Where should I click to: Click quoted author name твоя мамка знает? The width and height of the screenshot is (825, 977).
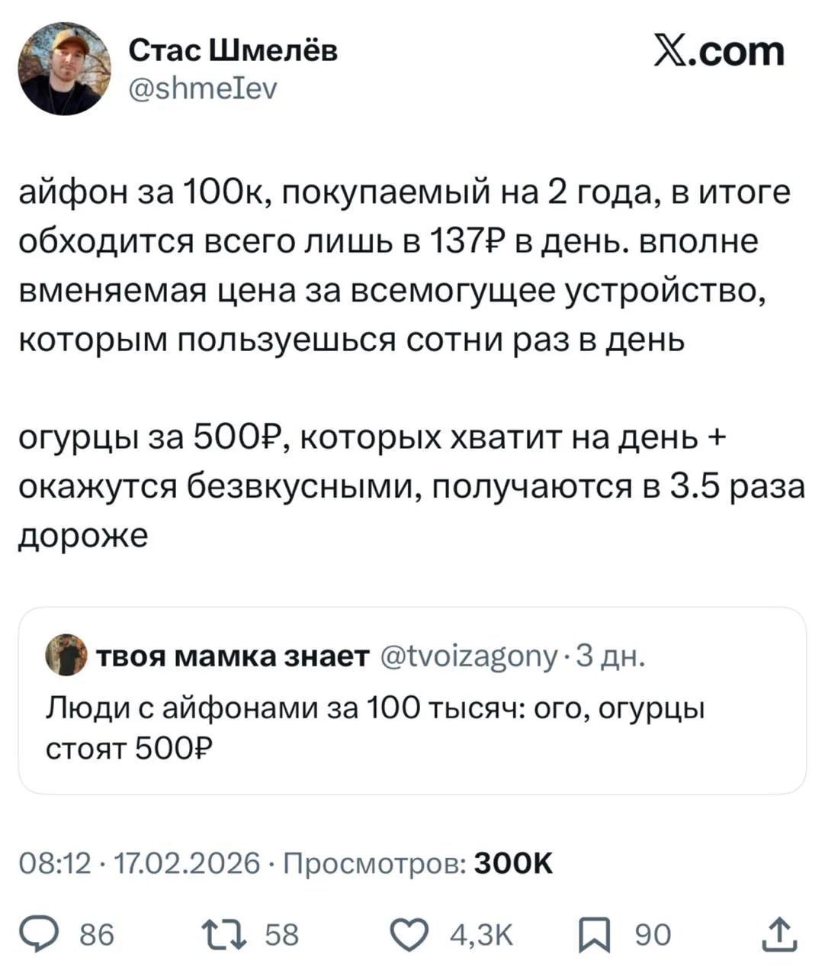click(x=231, y=656)
